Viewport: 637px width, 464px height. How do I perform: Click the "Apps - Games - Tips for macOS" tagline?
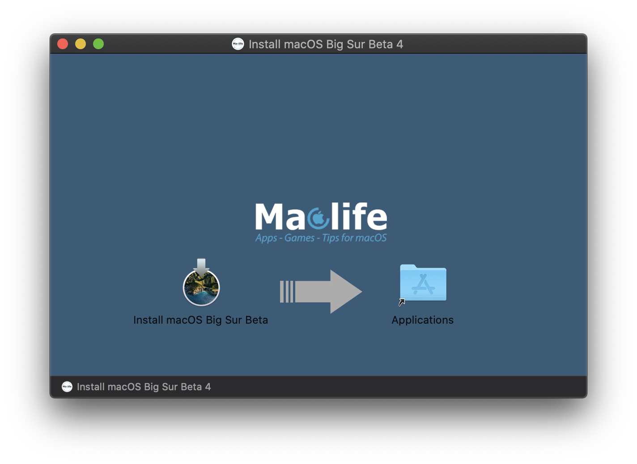point(321,238)
